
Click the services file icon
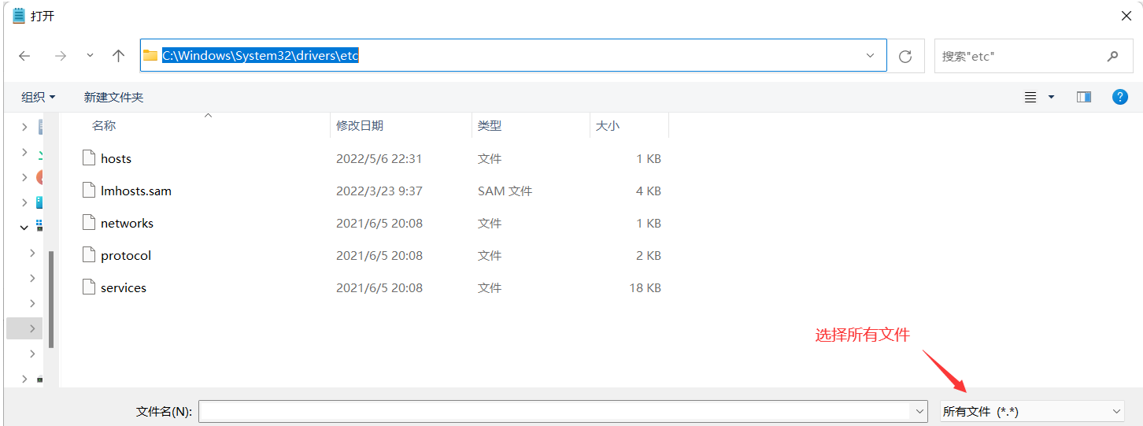click(89, 287)
